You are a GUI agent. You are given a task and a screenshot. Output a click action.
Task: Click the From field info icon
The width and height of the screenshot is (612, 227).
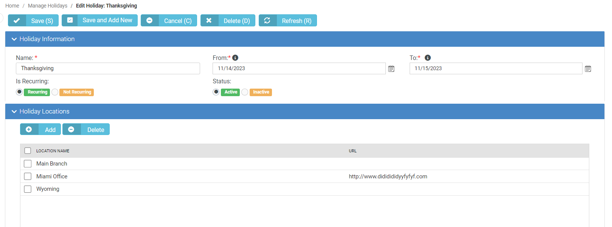[235, 58]
